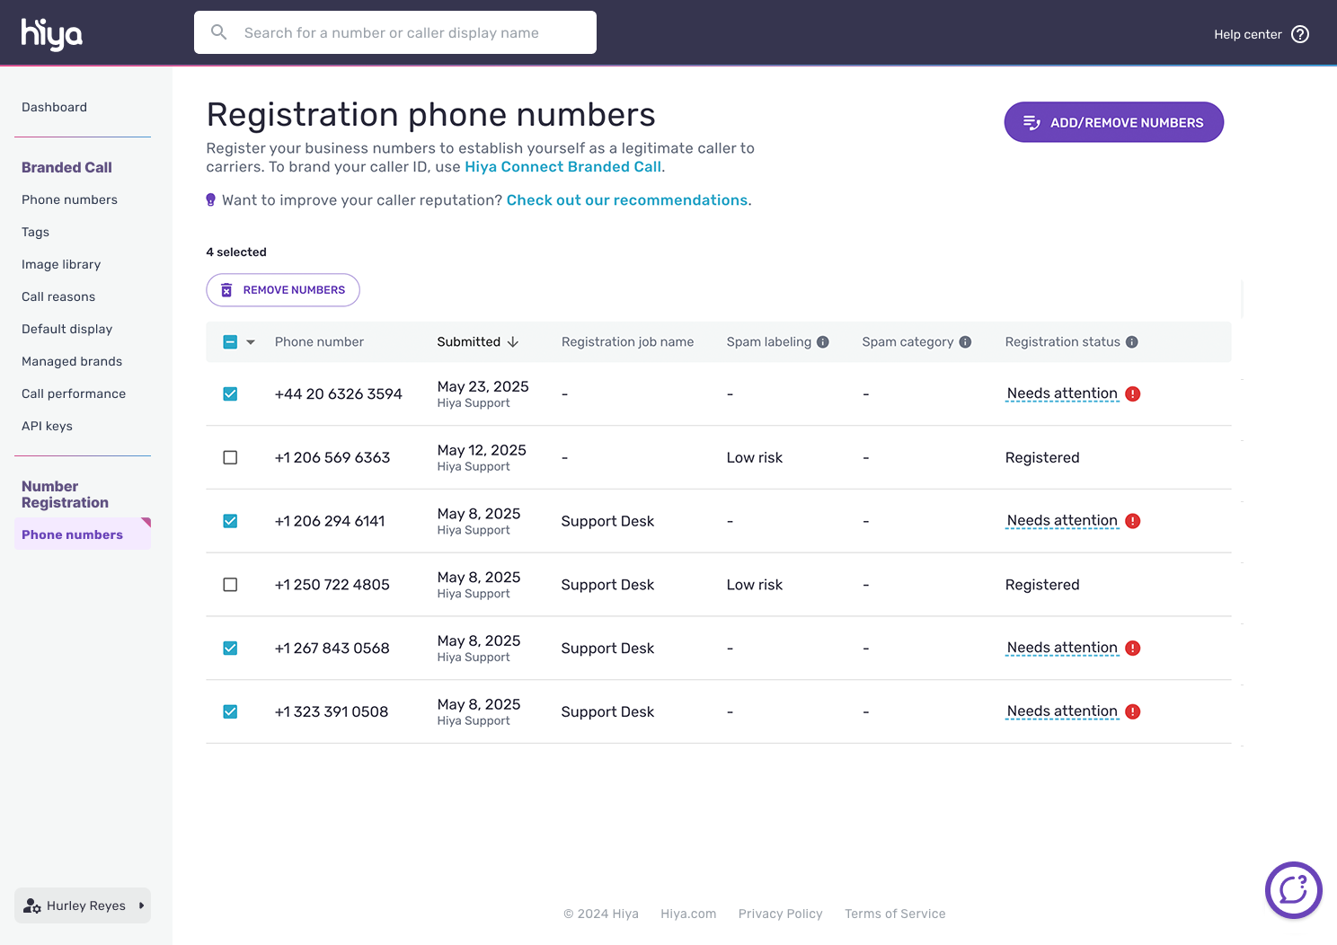Click the Hiya logo

pos(50,33)
